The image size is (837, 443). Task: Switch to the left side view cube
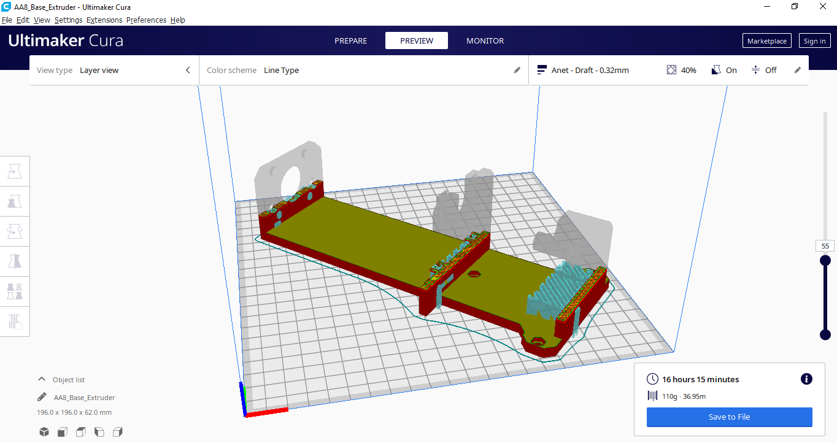coord(99,432)
